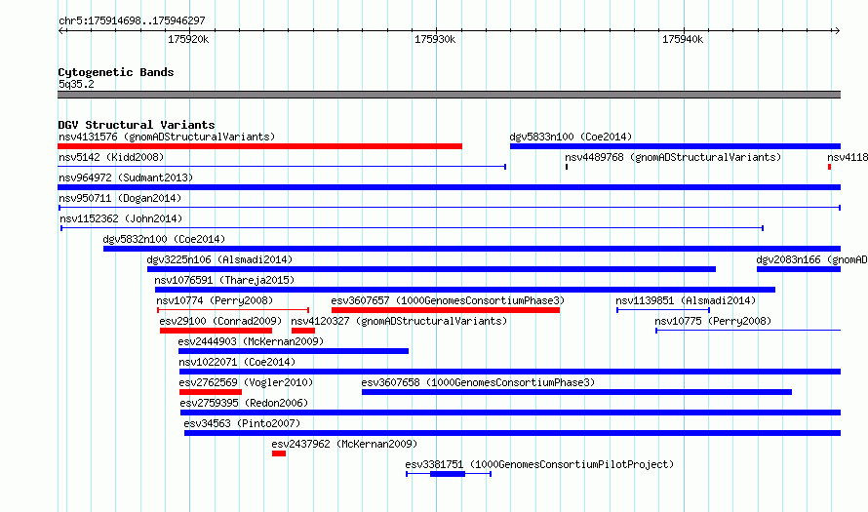Click the DGV Structural Variants track title
This screenshot has height=512, width=868.
pyautogui.click(x=137, y=125)
